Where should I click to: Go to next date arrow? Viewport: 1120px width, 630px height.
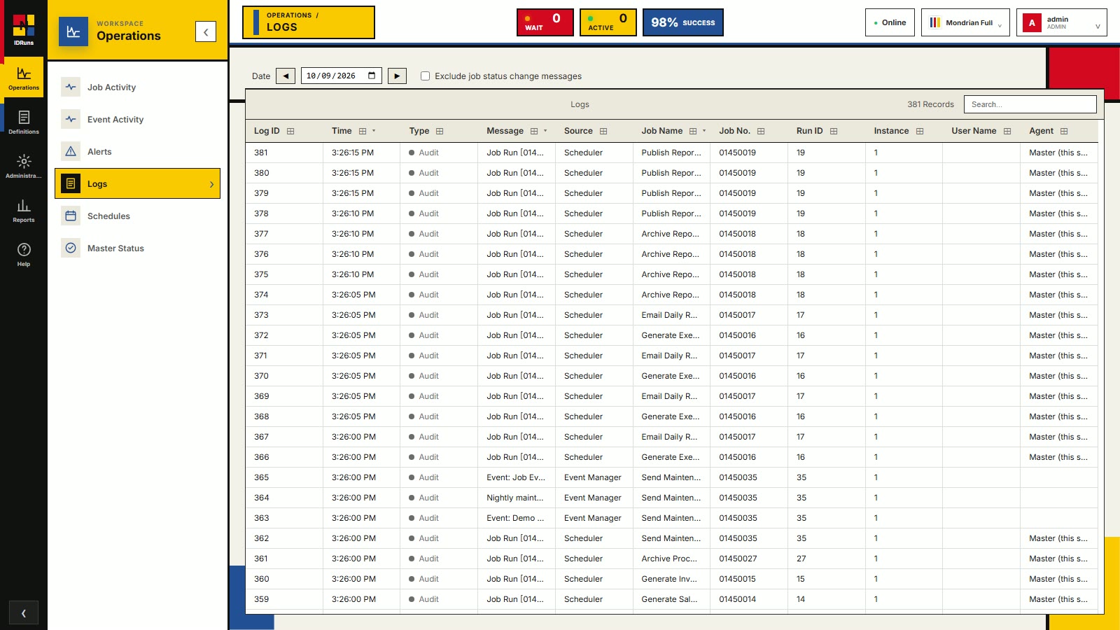(397, 76)
